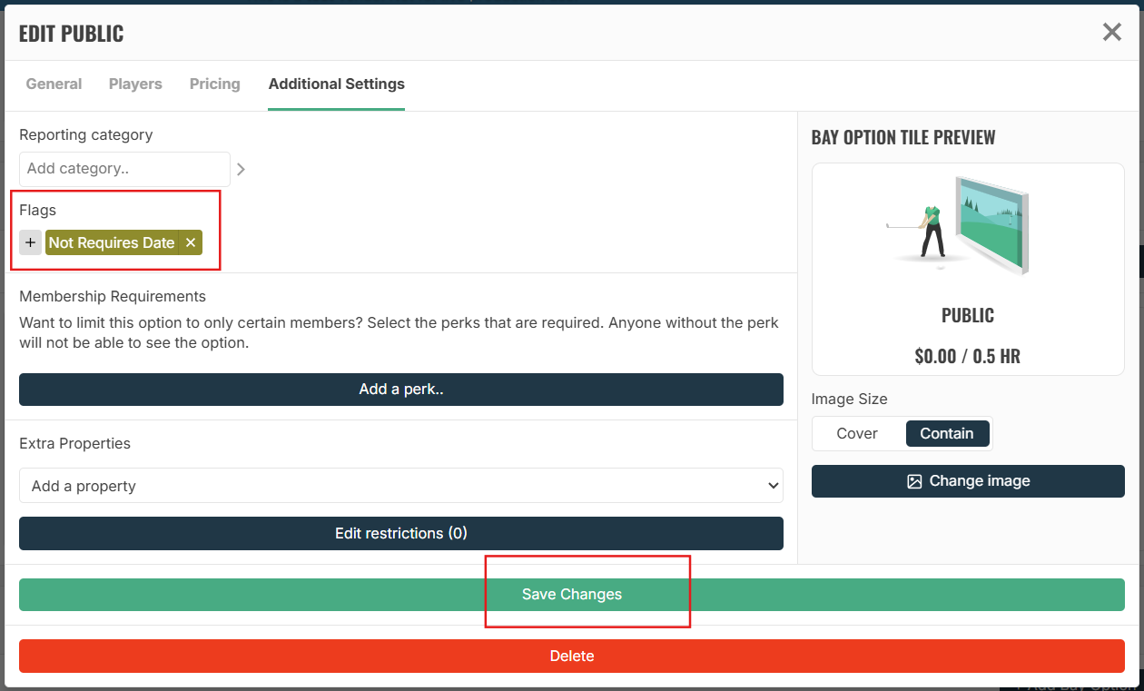The height and width of the screenshot is (691, 1144).
Task: Close the Edit Public dialog
Action: pyautogui.click(x=1111, y=33)
